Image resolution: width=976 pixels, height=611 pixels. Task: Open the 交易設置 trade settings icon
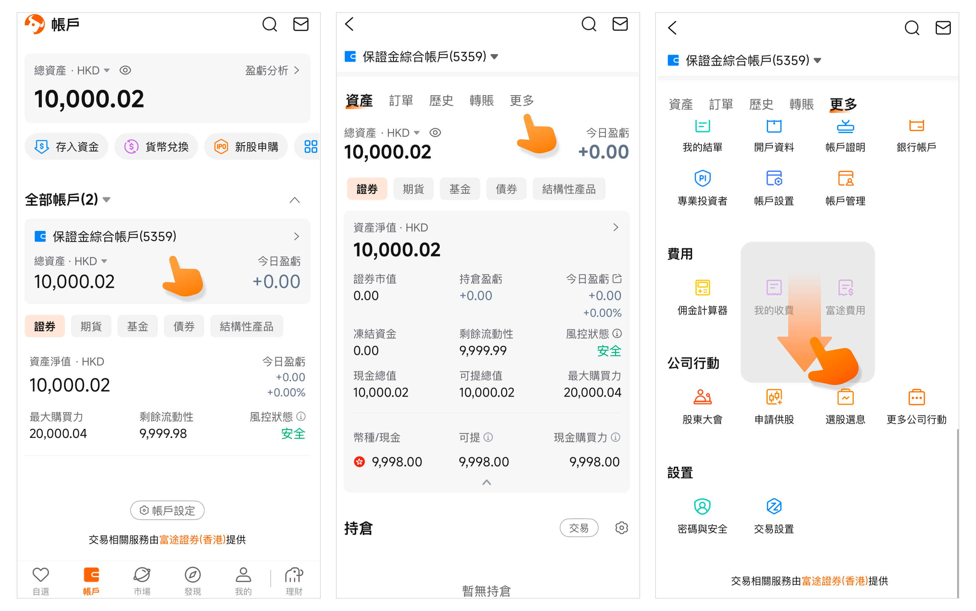[774, 506]
